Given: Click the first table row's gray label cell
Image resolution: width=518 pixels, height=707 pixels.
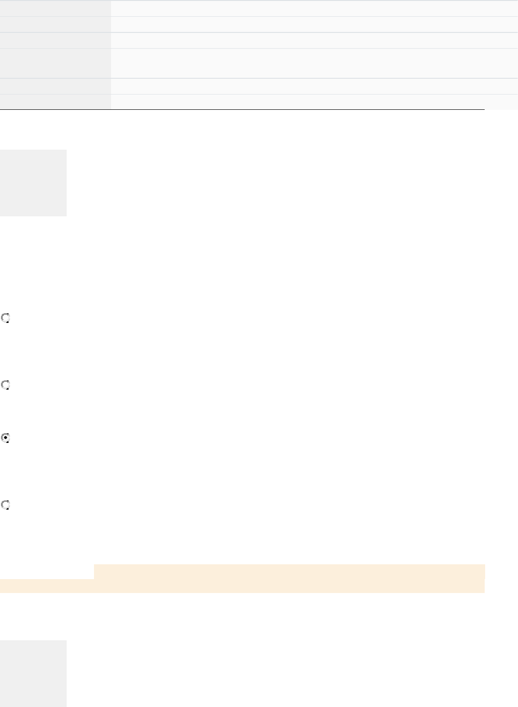Looking at the screenshot, I should point(55,8).
